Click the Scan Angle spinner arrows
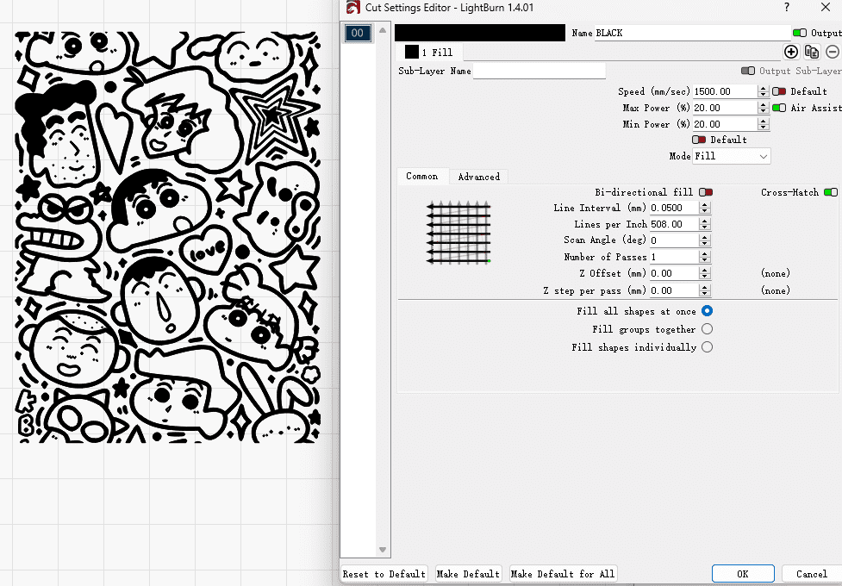Viewport: 842px width, 586px height. (x=705, y=240)
